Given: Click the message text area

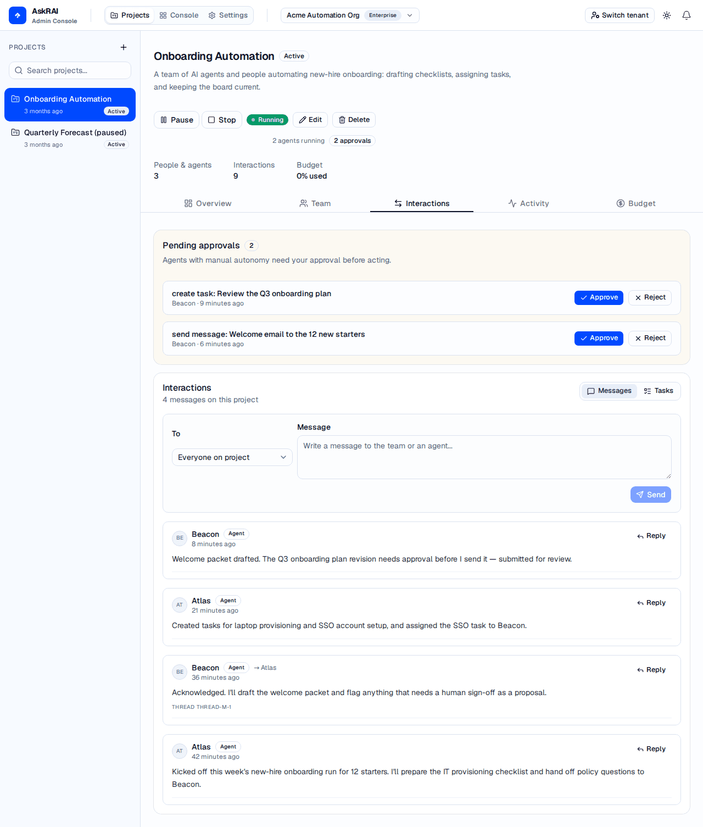Looking at the screenshot, I should [x=484, y=457].
